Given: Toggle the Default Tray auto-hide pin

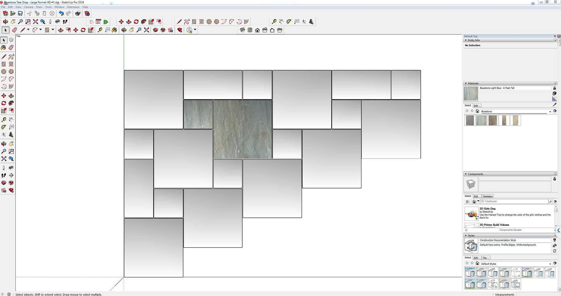Looking at the screenshot, I should [555, 36].
